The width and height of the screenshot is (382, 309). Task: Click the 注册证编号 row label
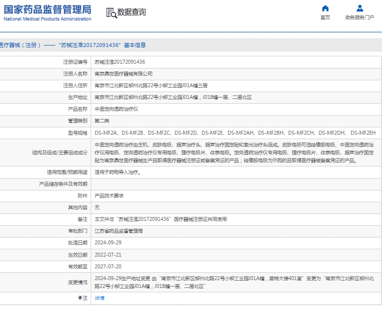[x=76, y=62]
